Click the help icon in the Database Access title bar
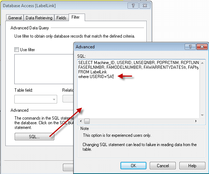Image resolution: width=209 pixels, height=174 pixels. tap(133, 6)
